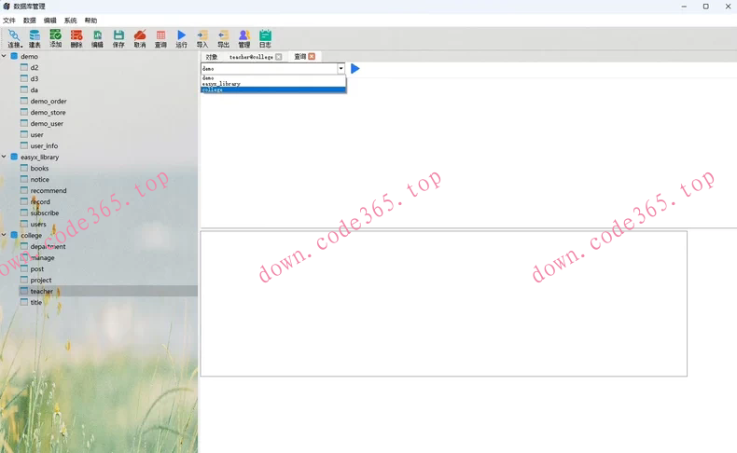This screenshot has width=737, height=453.
Task: Collapse the college database node
Action: click(4, 235)
